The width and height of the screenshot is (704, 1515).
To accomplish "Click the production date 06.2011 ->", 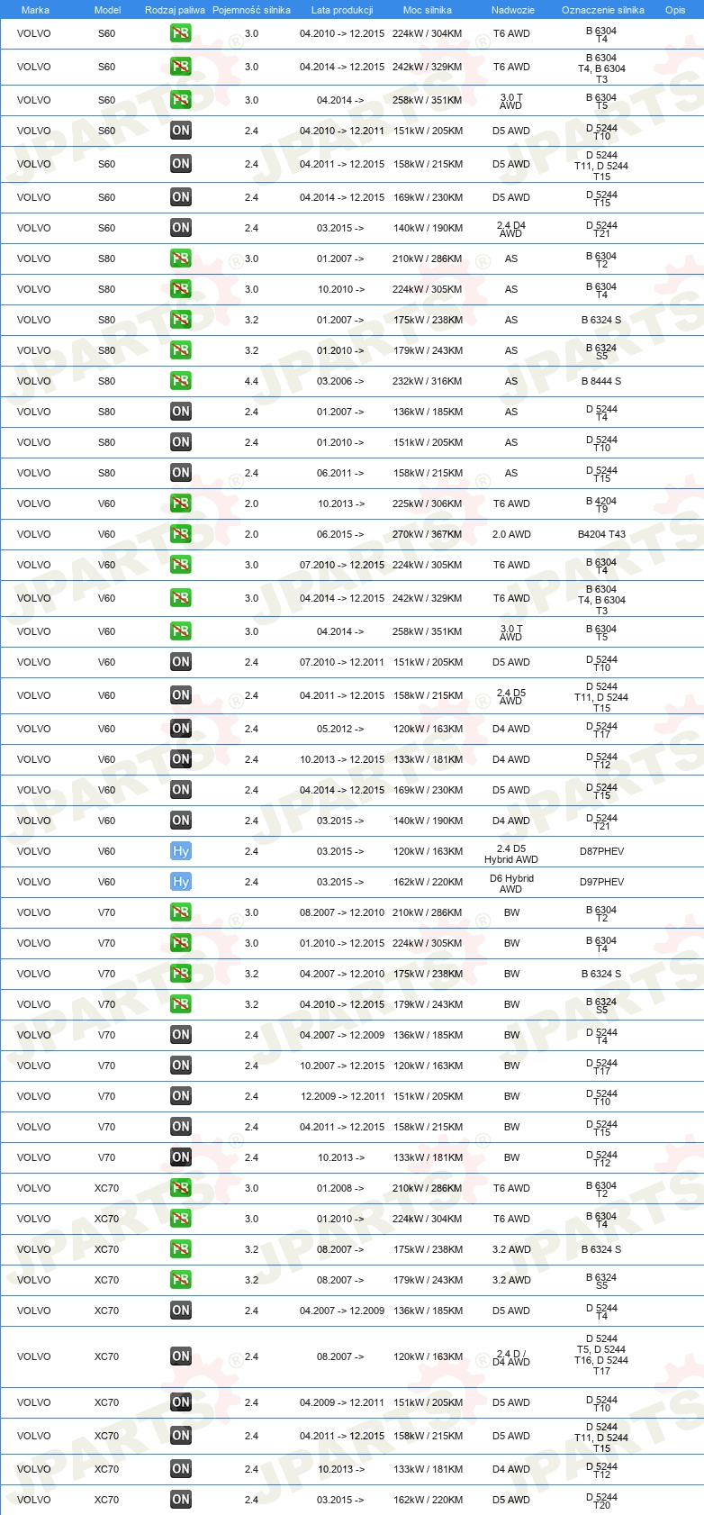I will click(340, 473).
